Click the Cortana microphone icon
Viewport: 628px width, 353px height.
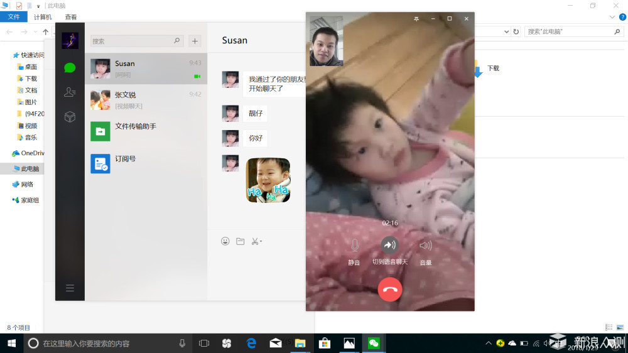(182, 344)
